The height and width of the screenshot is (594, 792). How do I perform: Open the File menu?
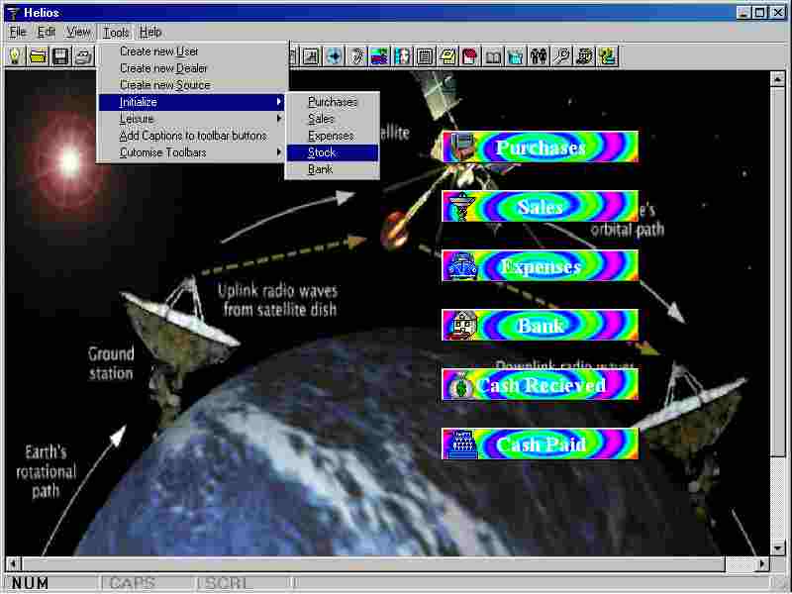tap(18, 32)
